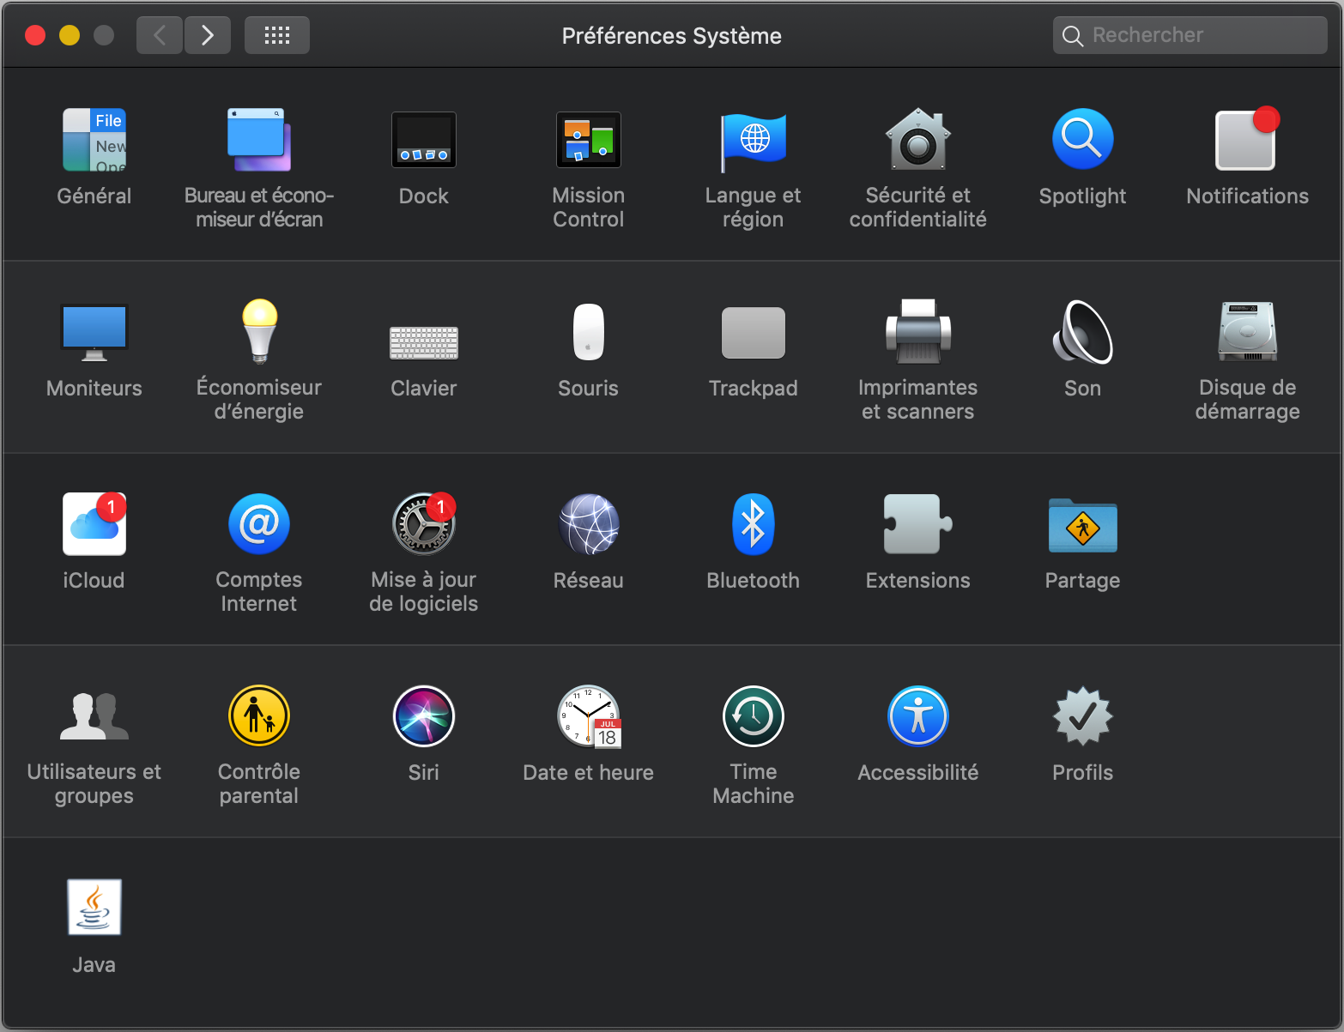
Task: Click the back navigation arrow
Action: pos(160,35)
